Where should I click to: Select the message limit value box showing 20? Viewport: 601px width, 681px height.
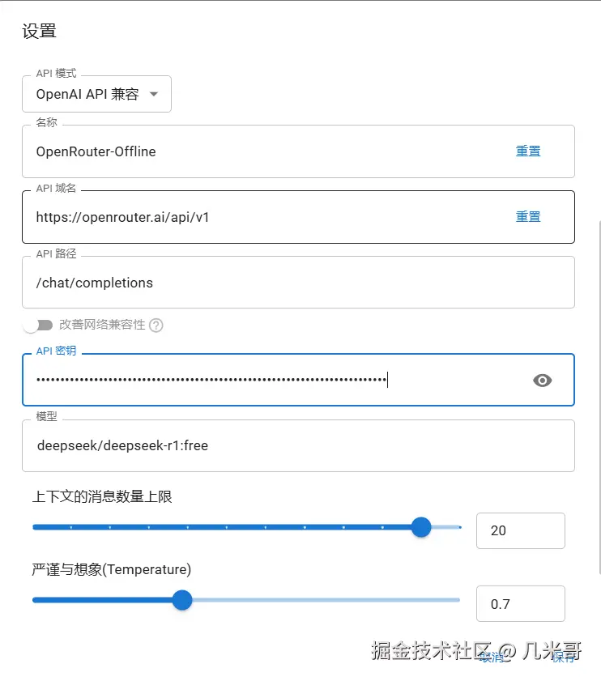(521, 530)
